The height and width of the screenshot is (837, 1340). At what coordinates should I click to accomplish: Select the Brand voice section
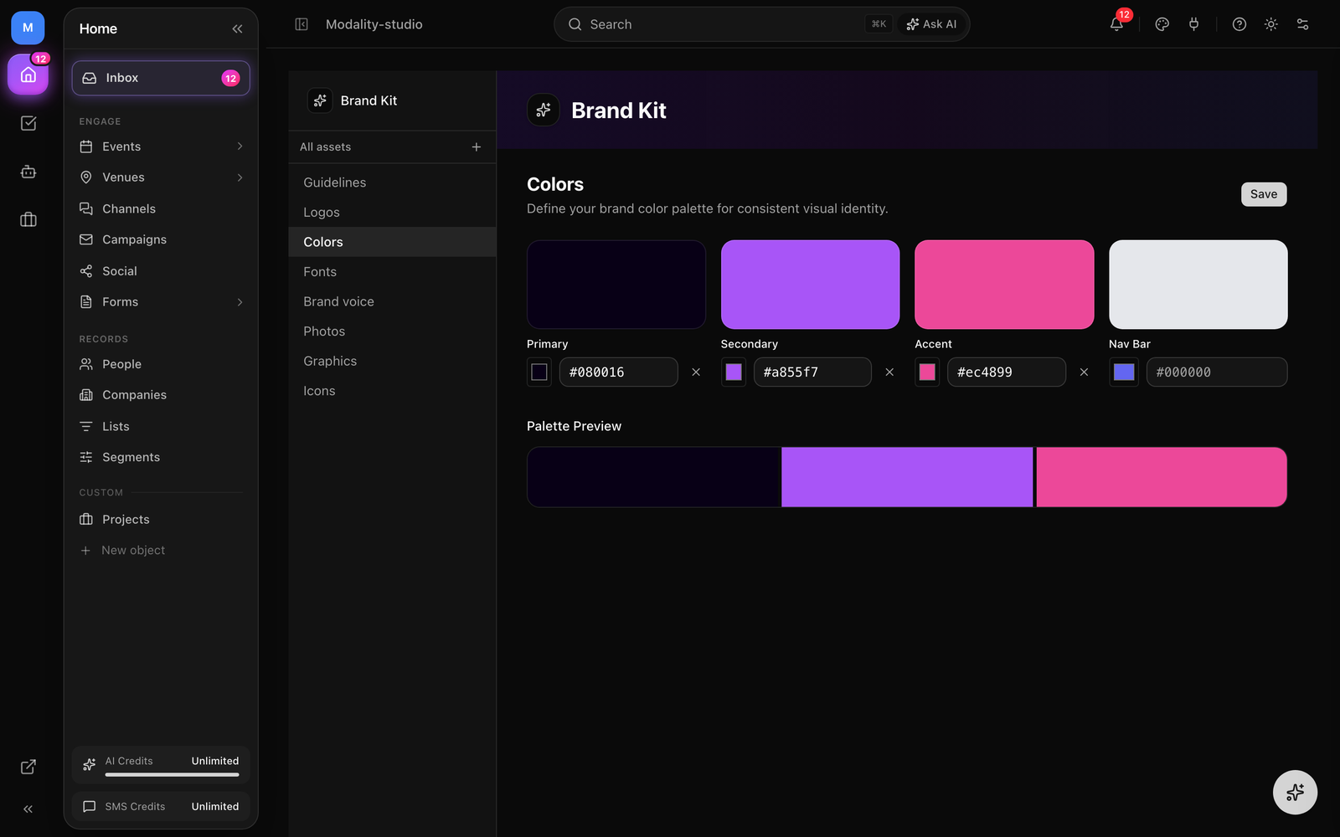click(392, 301)
